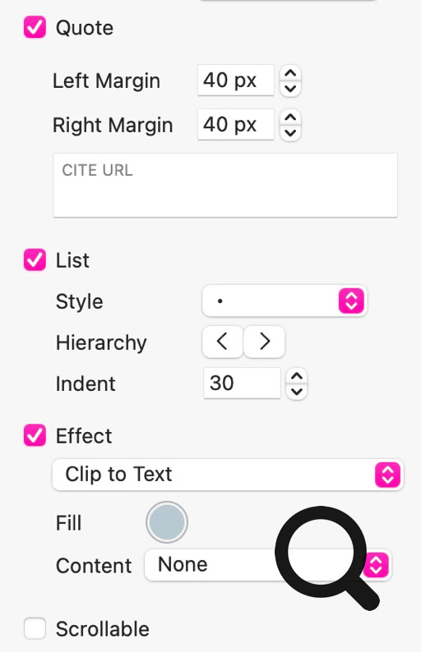421x652 pixels.
Task: Uncheck the Quote checkbox
Action: 35,27
